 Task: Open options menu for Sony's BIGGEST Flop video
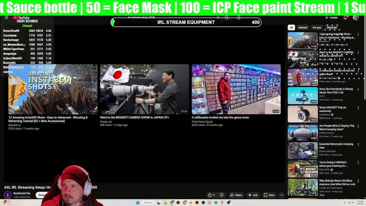pyautogui.click(x=358, y=108)
